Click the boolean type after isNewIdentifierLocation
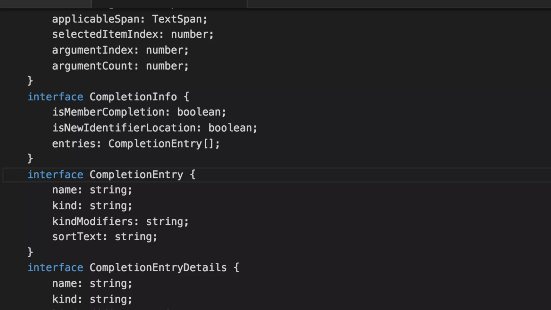The width and height of the screenshot is (551, 310). pyautogui.click(x=230, y=128)
